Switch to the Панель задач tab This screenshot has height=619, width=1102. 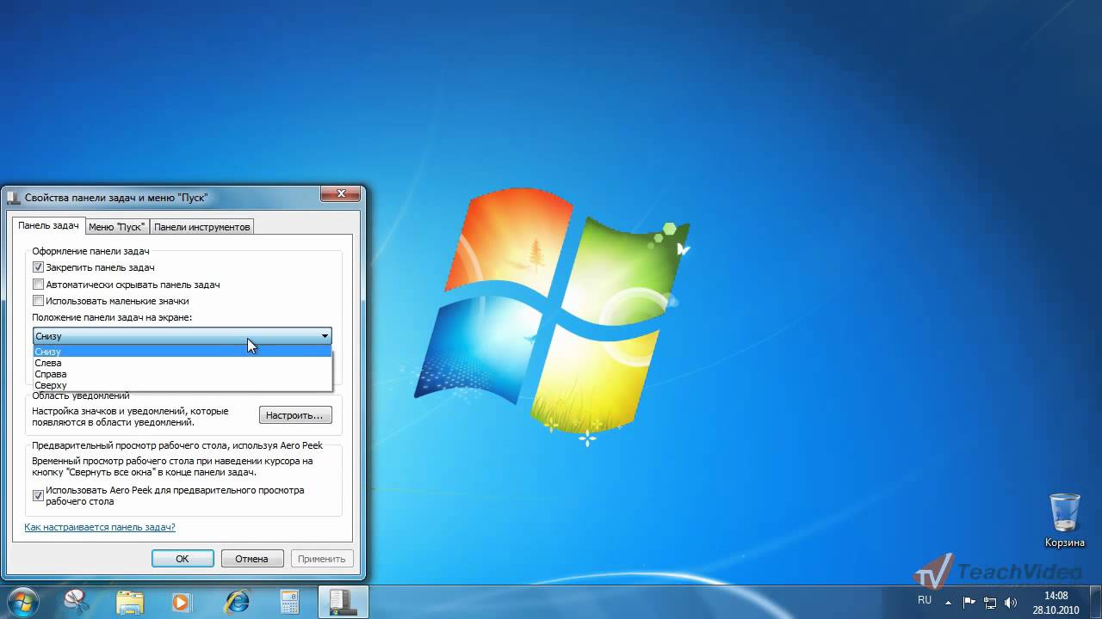tap(48, 225)
